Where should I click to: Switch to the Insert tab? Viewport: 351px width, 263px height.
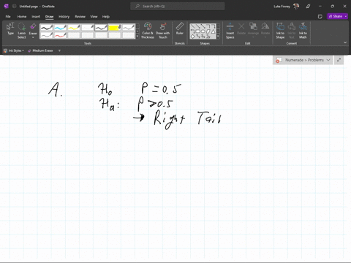(x=36, y=17)
